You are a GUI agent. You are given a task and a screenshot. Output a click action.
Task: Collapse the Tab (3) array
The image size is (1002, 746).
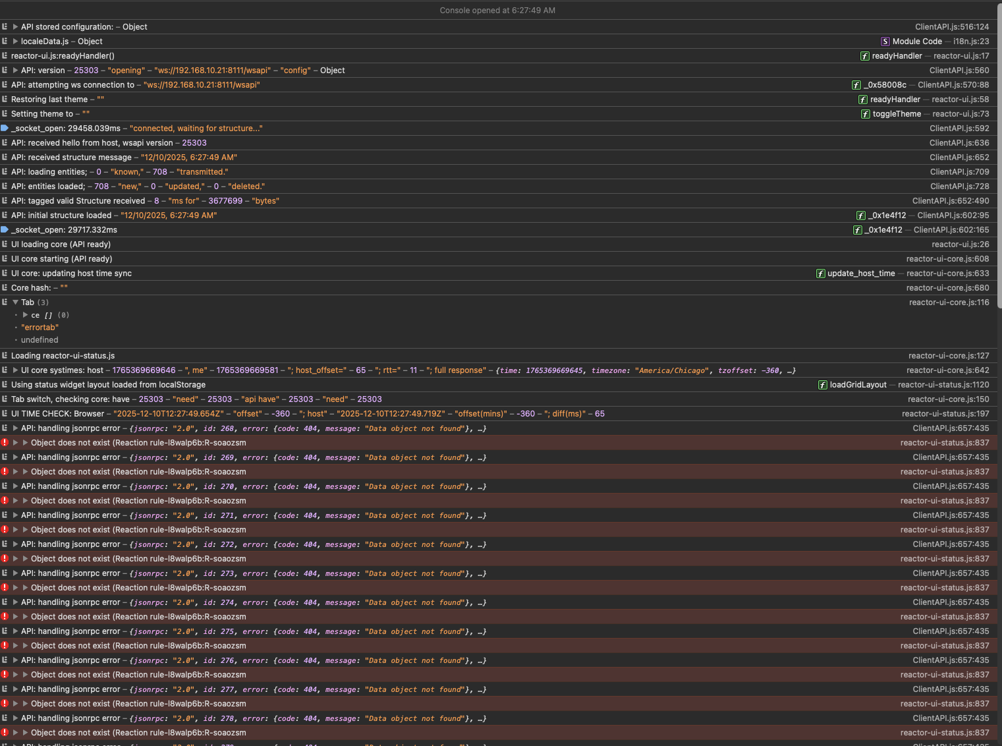tap(15, 302)
